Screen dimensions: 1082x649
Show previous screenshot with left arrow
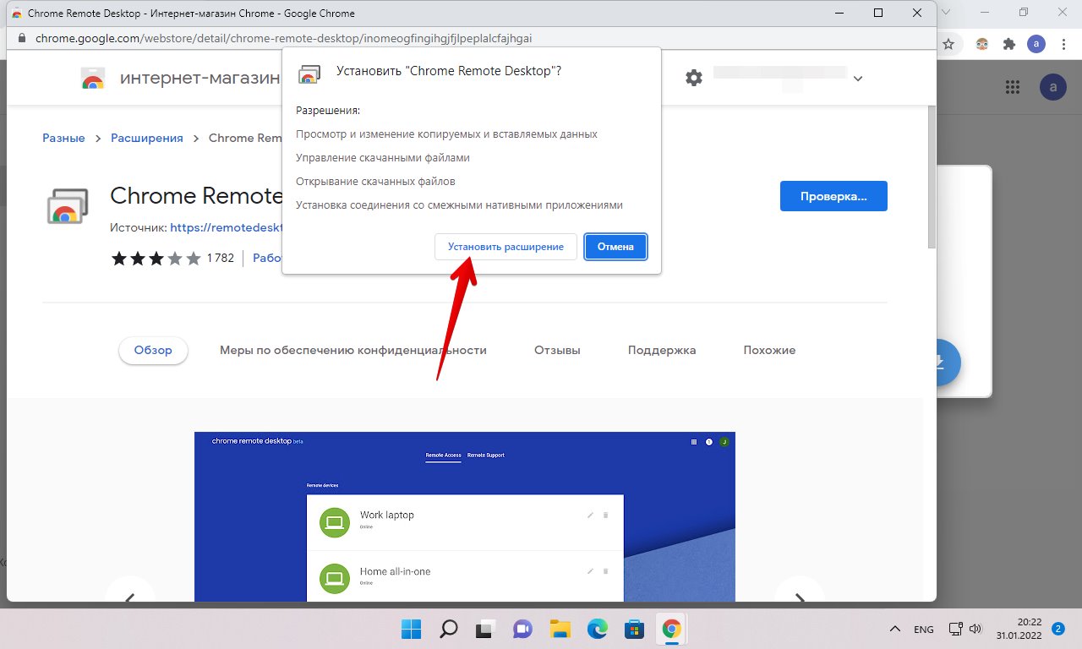pyautogui.click(x=130, y=597)
